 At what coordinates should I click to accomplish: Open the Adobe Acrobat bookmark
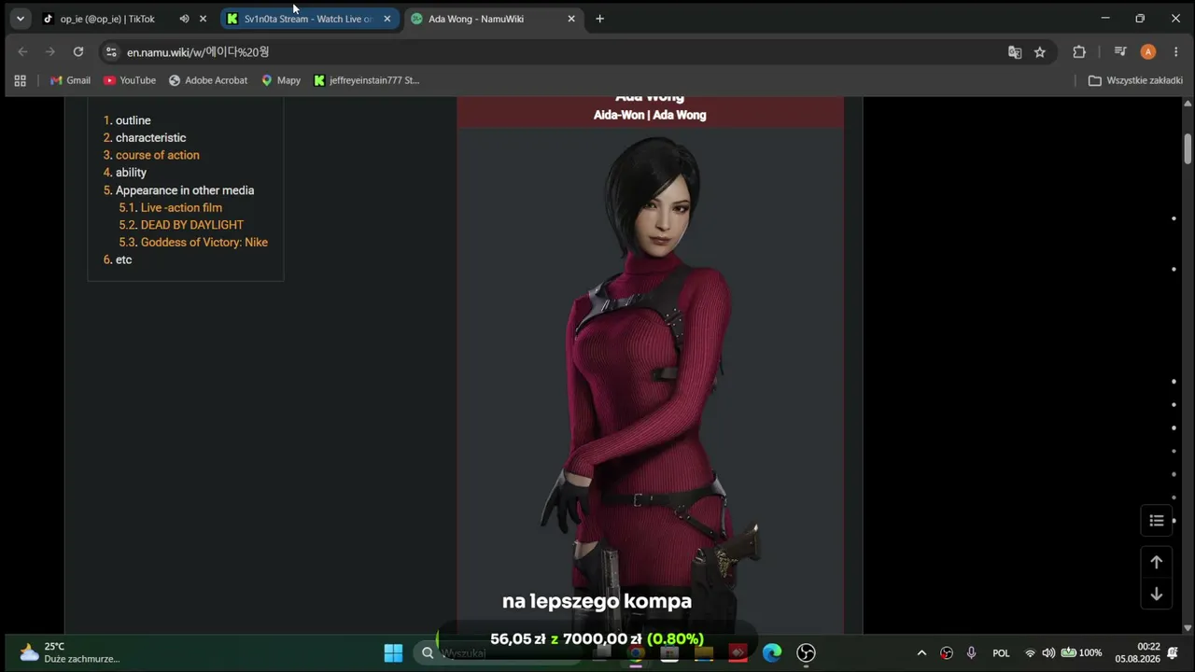tap(208, 80)
